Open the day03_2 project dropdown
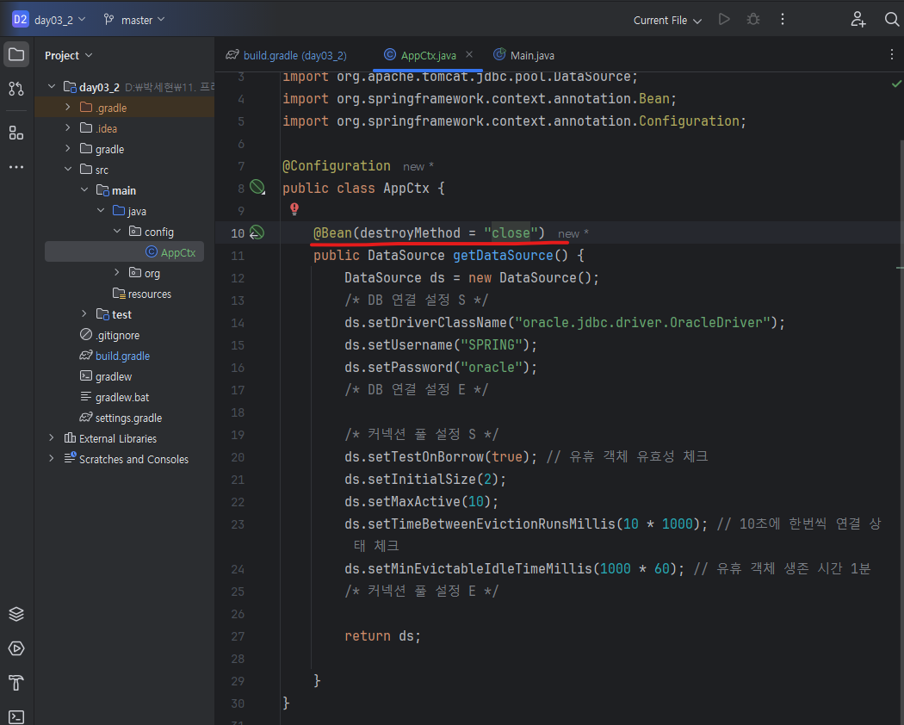904x725 pixels. tap(60, 20)
